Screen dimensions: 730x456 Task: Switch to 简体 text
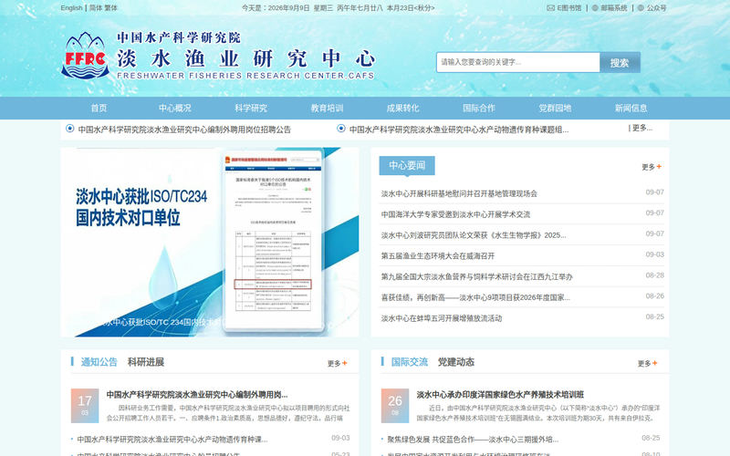tap(96, 8)
